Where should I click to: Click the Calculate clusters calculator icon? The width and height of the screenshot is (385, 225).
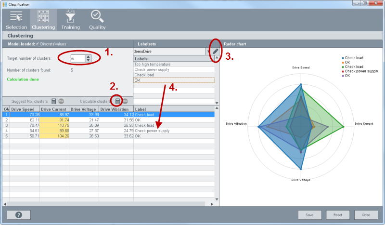coord(117,101)
